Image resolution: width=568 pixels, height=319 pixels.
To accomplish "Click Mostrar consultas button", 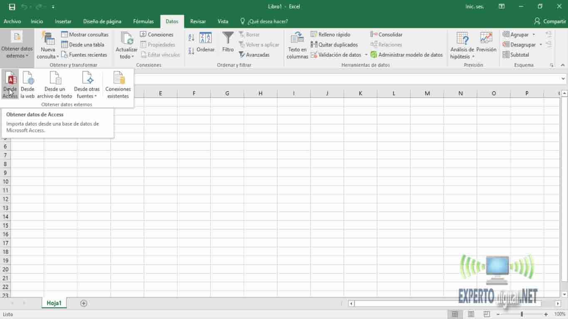I will pyautogui.click(x=85, y=34).
